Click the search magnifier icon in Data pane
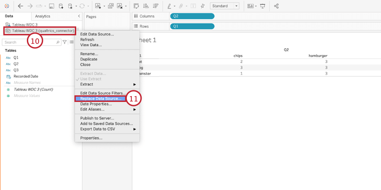The width and height of the screenshot is (381, 190). 58,42
